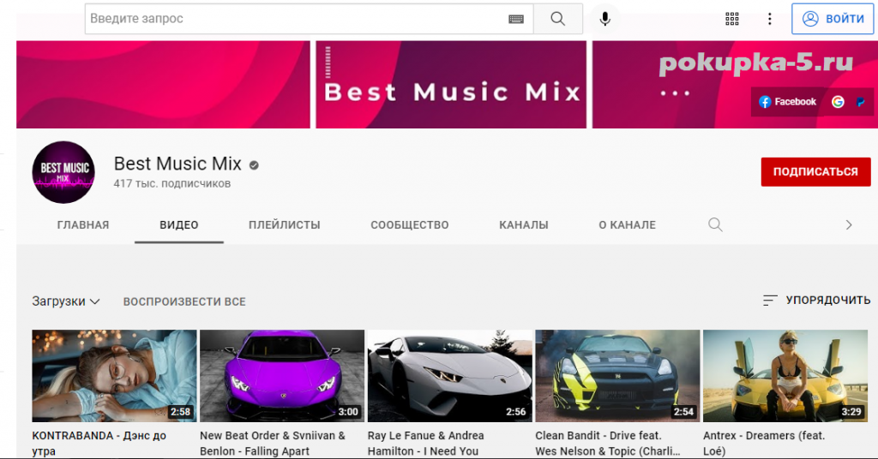The width and height of the screenshot is (878, 459).
Task: Open the three-dot settings menu
Action: (769, 19)
